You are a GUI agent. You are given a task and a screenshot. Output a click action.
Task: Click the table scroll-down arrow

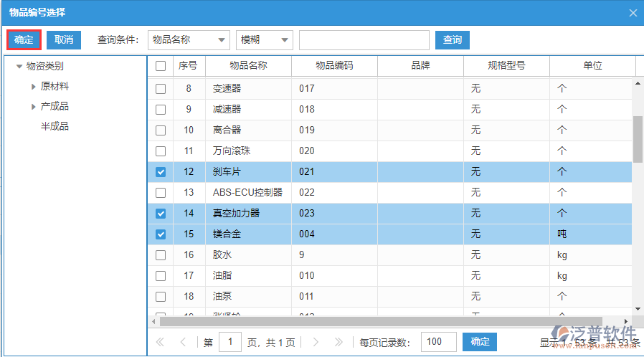point(638,309)
